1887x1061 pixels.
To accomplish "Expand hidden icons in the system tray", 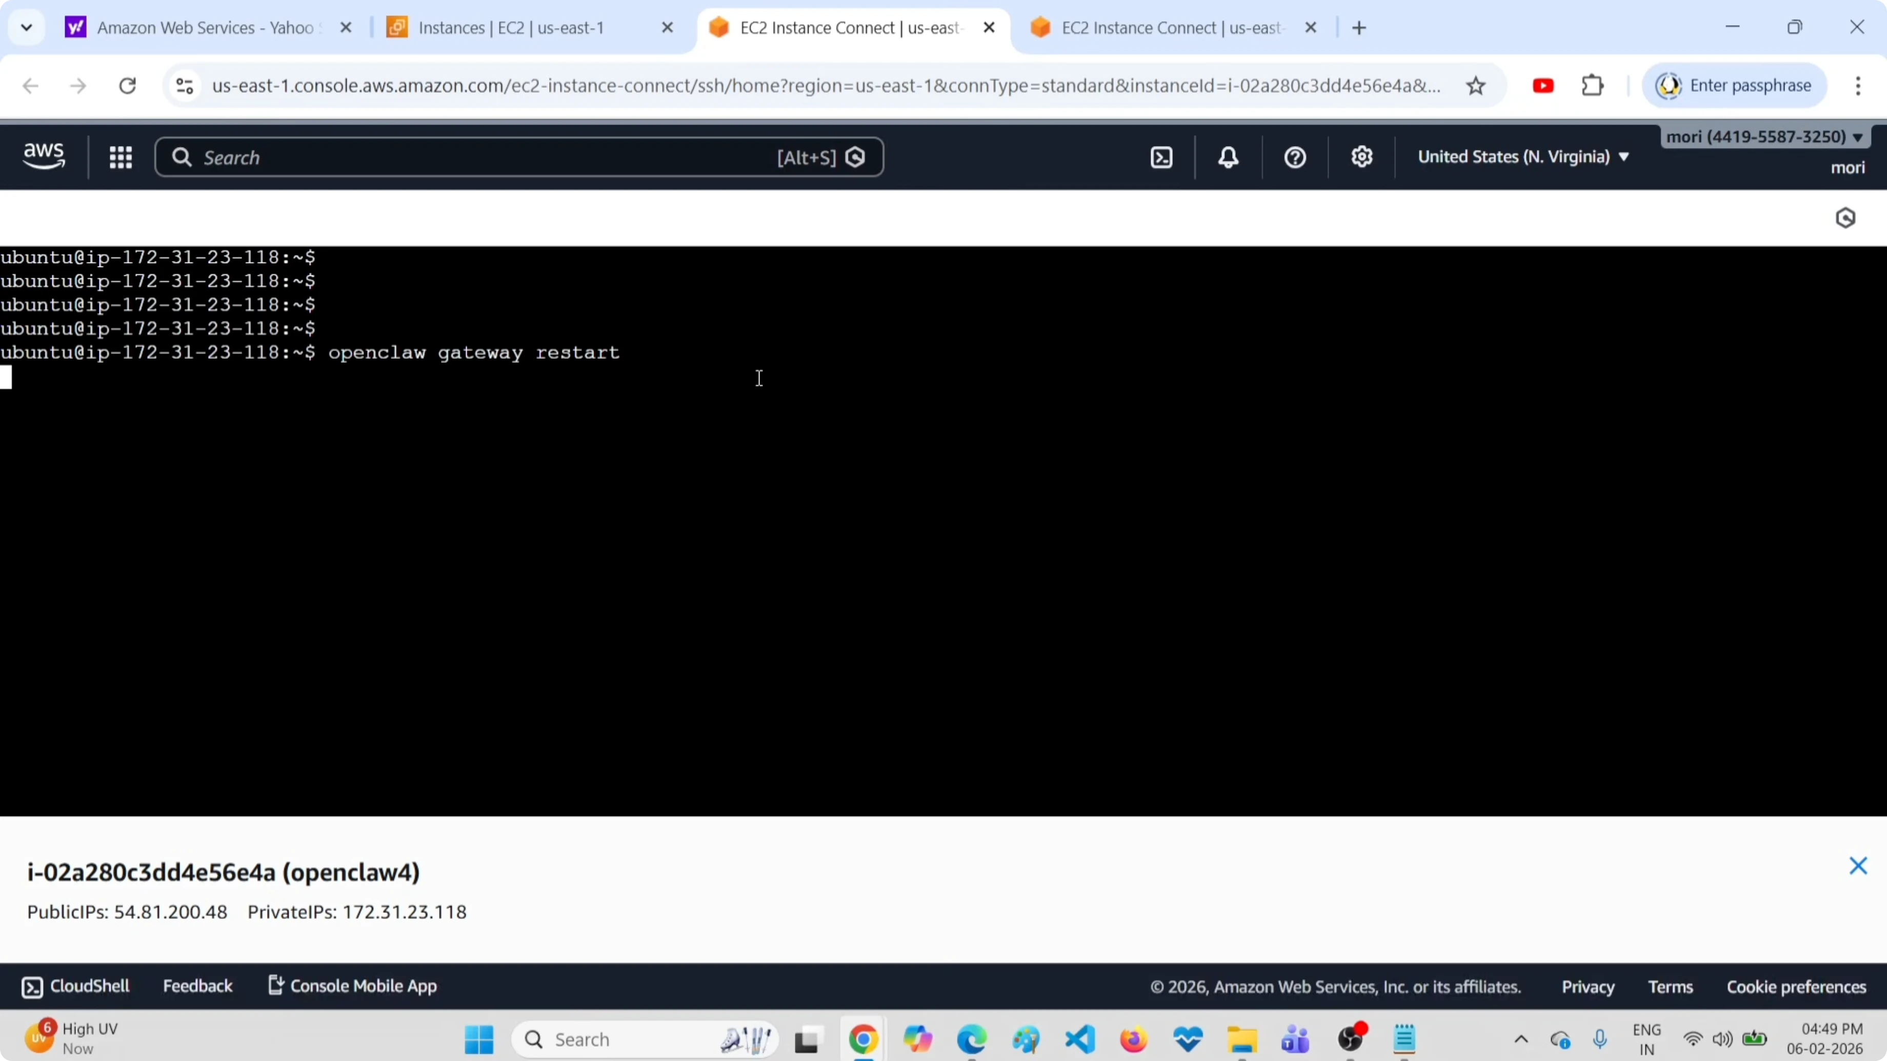I will point(1521,1039).
